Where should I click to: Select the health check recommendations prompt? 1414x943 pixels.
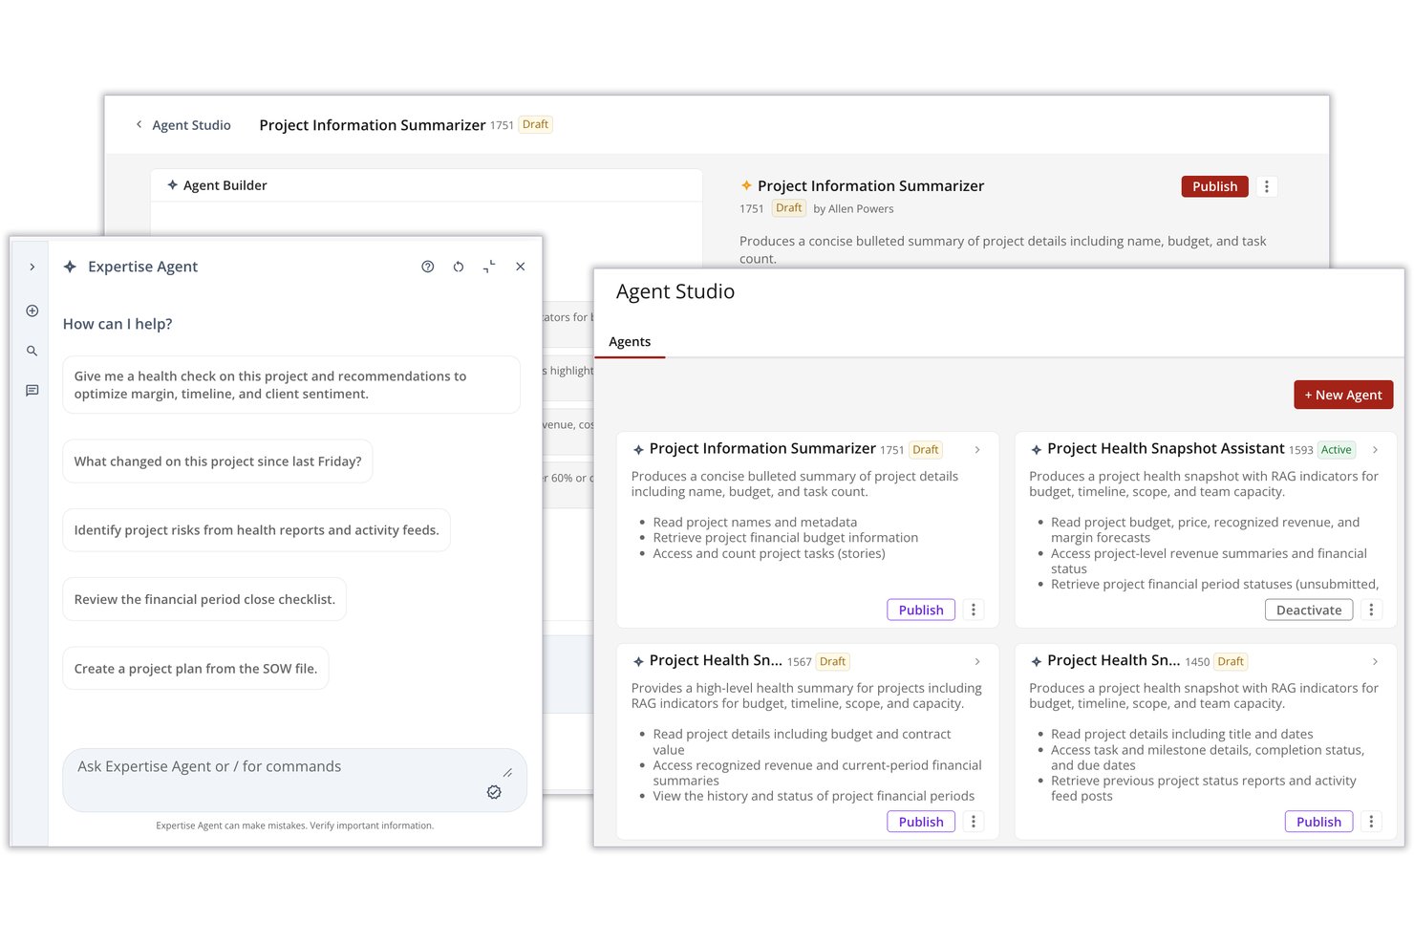(291, 385)
